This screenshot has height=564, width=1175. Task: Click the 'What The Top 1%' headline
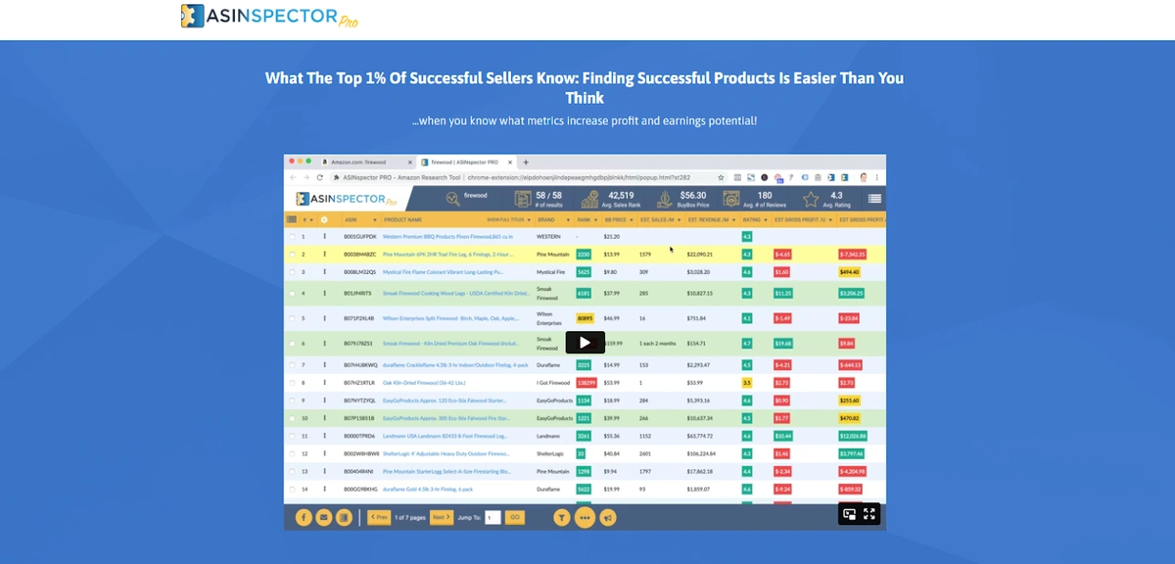click(585, 87)
